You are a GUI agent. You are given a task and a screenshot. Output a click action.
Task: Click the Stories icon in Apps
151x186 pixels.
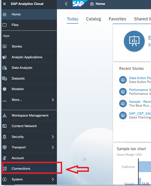click(x=5, y=46)
